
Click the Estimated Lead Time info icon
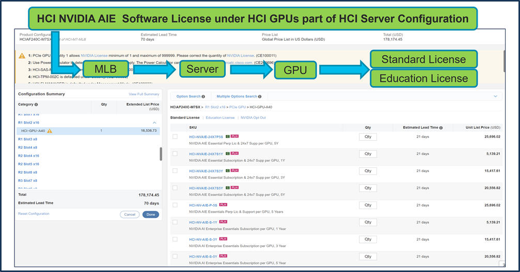click(x=440, y=127)
